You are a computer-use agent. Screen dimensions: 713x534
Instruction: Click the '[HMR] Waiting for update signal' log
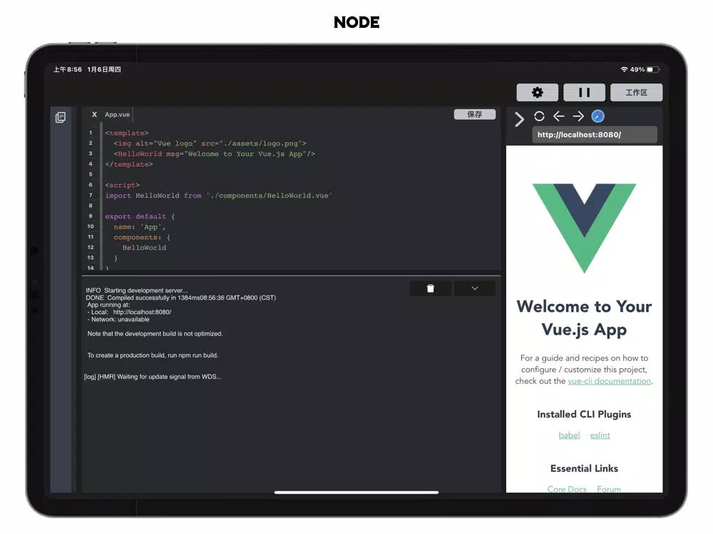pyautogui.click(x=153, y=377)
